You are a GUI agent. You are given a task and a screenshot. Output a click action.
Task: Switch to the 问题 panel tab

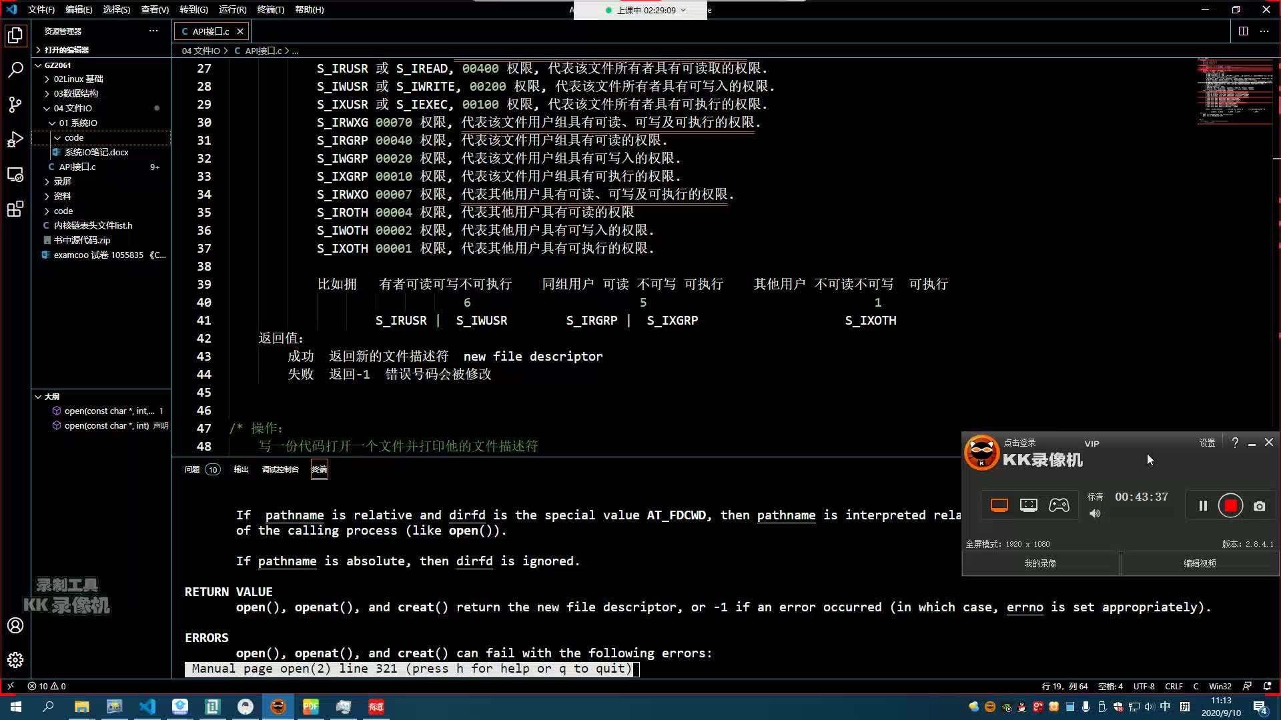[x=192, y=469]
